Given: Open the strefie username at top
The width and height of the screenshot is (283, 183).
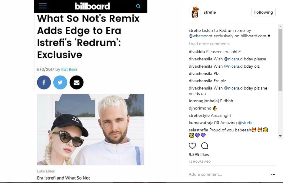Looking at the screenshot, I should coord(210,12).
